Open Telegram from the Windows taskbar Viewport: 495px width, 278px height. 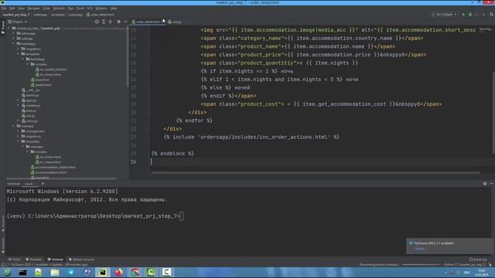point(70,273)
